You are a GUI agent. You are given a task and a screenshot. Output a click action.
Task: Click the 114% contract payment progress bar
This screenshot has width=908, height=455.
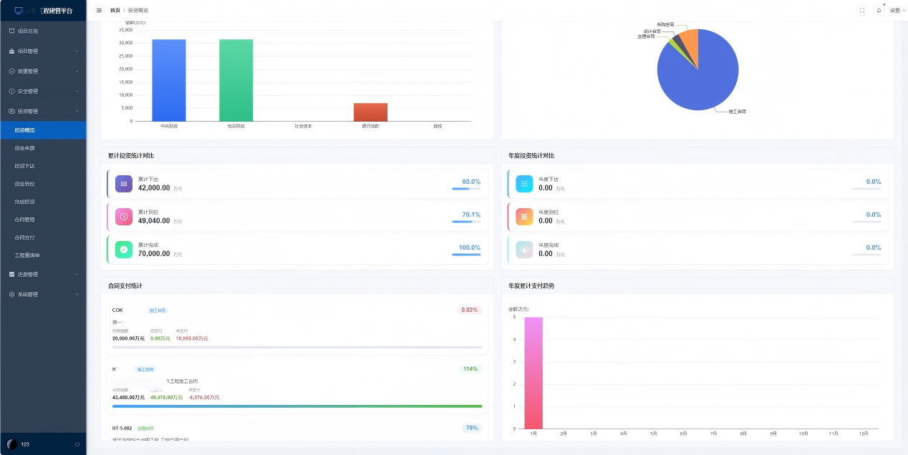click(x=297, y=406)
